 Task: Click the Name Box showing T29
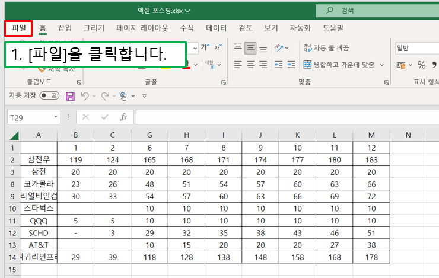(30, 118)
